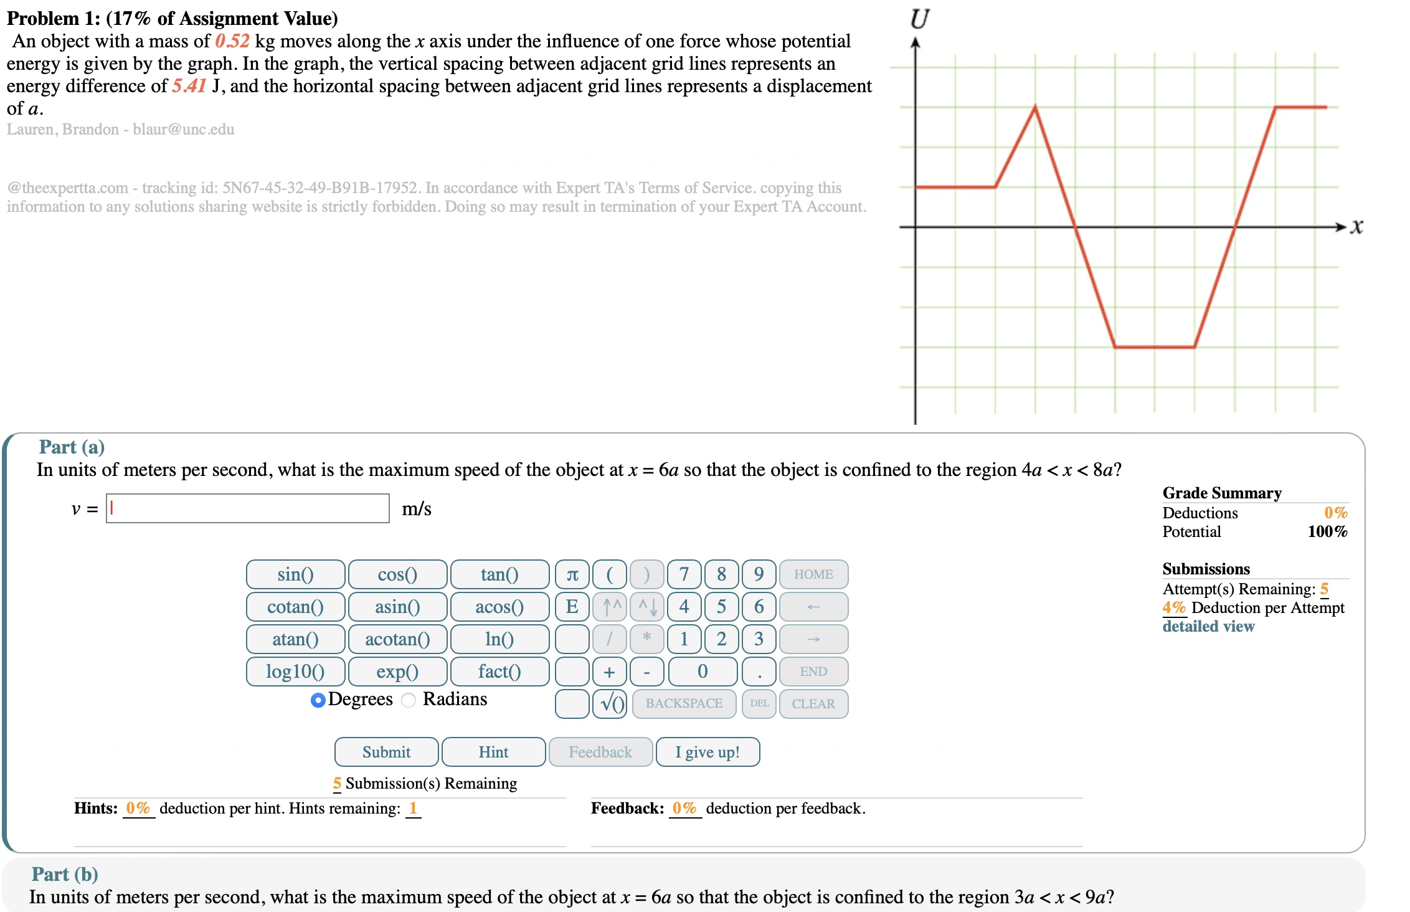Click the END key on the keypad
This screenshot has width=1410, height=912.
pos(813,672)
